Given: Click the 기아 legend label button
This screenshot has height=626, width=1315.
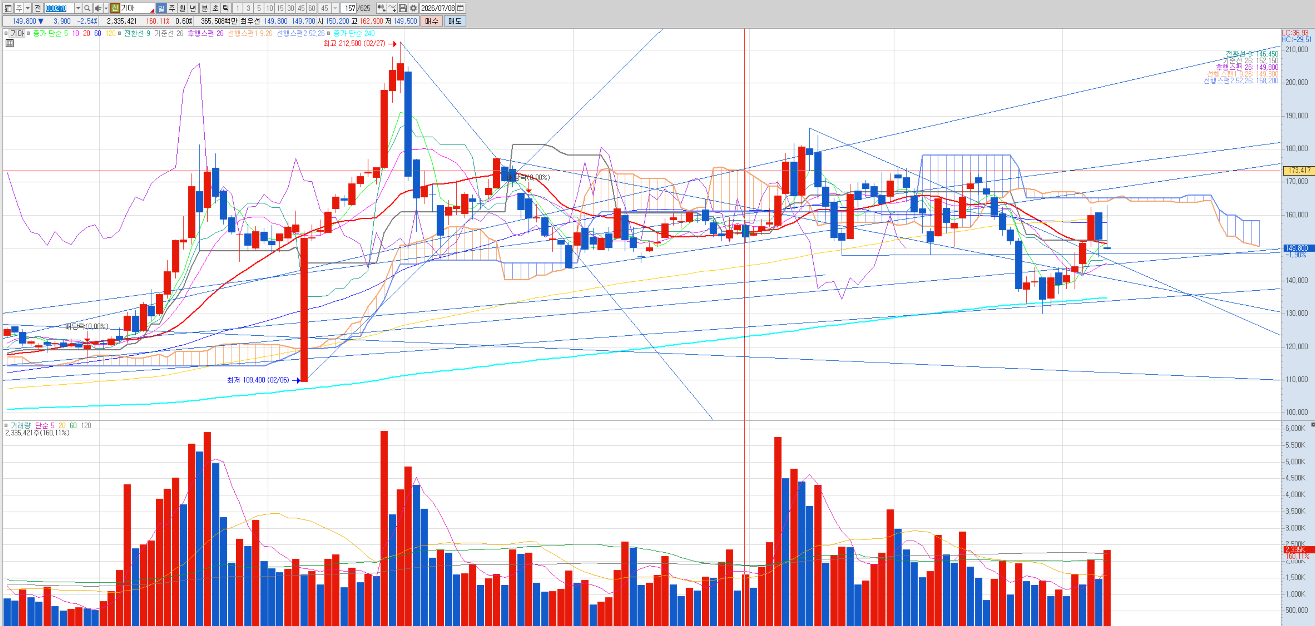Looking at the screenshot, I should click(x=17, y=34).
